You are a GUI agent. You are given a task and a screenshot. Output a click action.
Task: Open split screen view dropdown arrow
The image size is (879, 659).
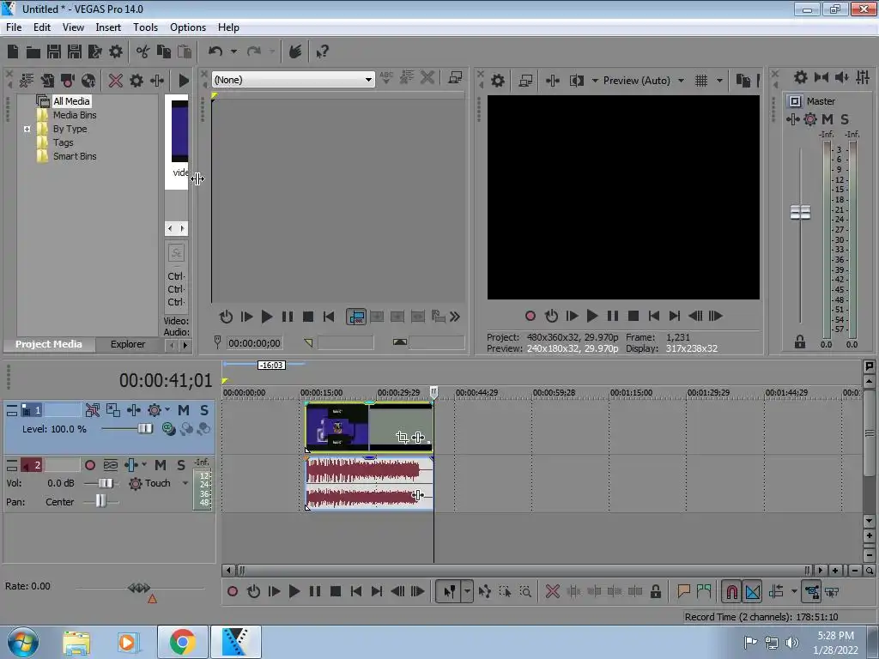coord(596,81)
